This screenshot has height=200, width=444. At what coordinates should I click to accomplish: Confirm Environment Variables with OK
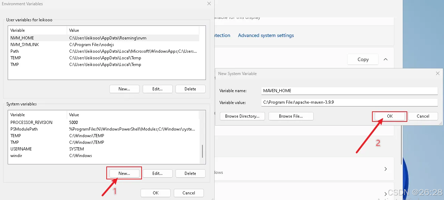point(156,193)
